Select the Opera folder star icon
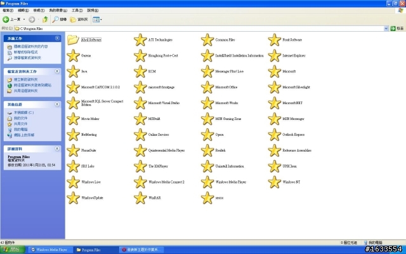Viewport: 406px width, 254px height. click(207, 135)
